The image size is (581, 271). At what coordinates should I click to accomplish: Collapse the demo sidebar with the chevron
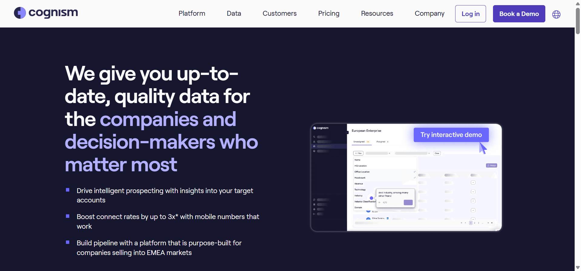347,132
